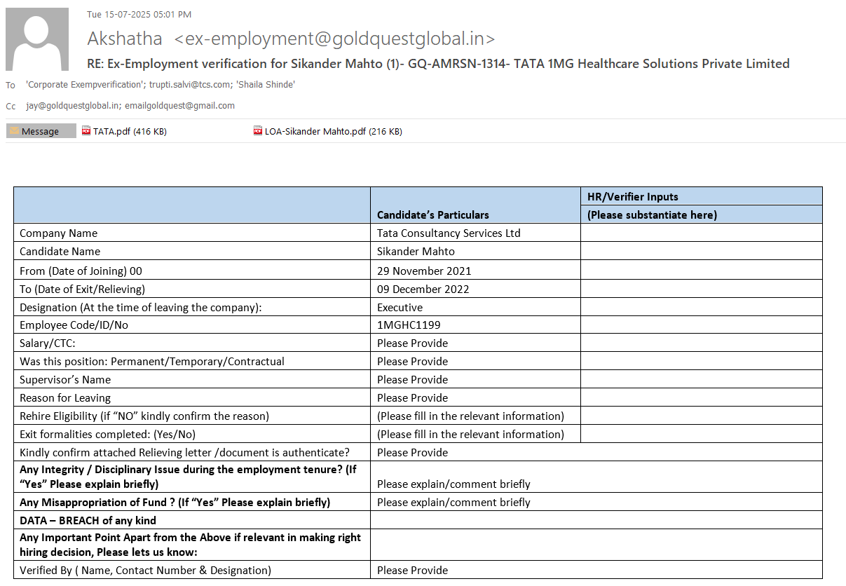Image resolution: width=846 pixels, height=586 pixels.
Task: Click the PDF icon beside TATA.pdf
Action: 86,131
